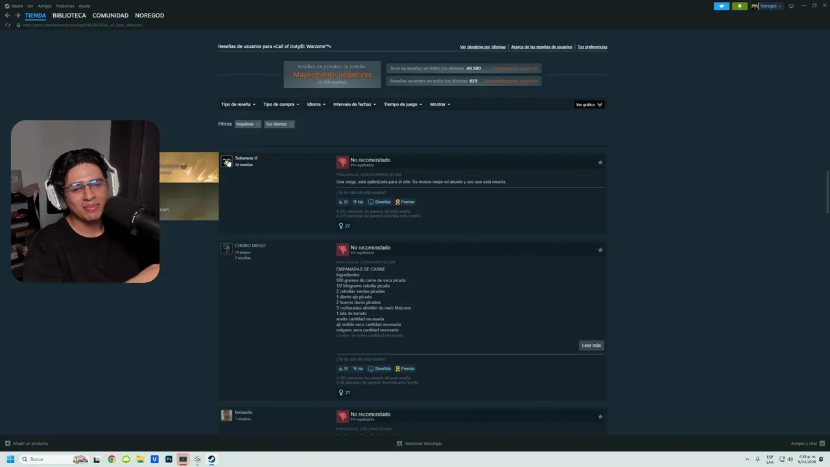Click Añadir un producto
This screenshot has width=830, height=467.
click(27, 444)
